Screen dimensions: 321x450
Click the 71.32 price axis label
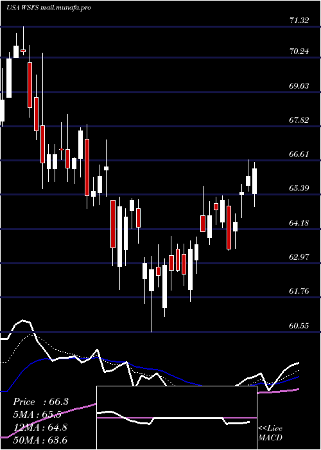point(299,21)
